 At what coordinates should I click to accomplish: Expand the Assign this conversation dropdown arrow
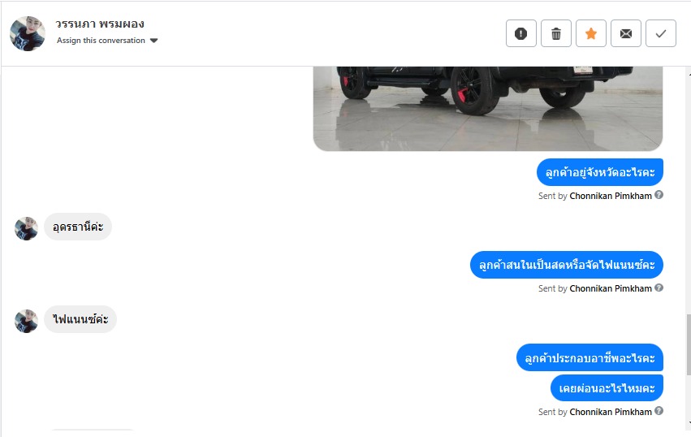click(x=153, y=41)
